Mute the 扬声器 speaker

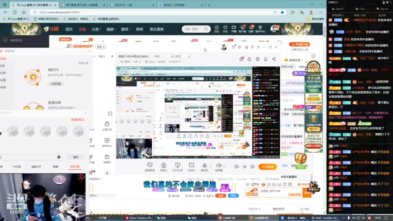[x=219, y=167]
